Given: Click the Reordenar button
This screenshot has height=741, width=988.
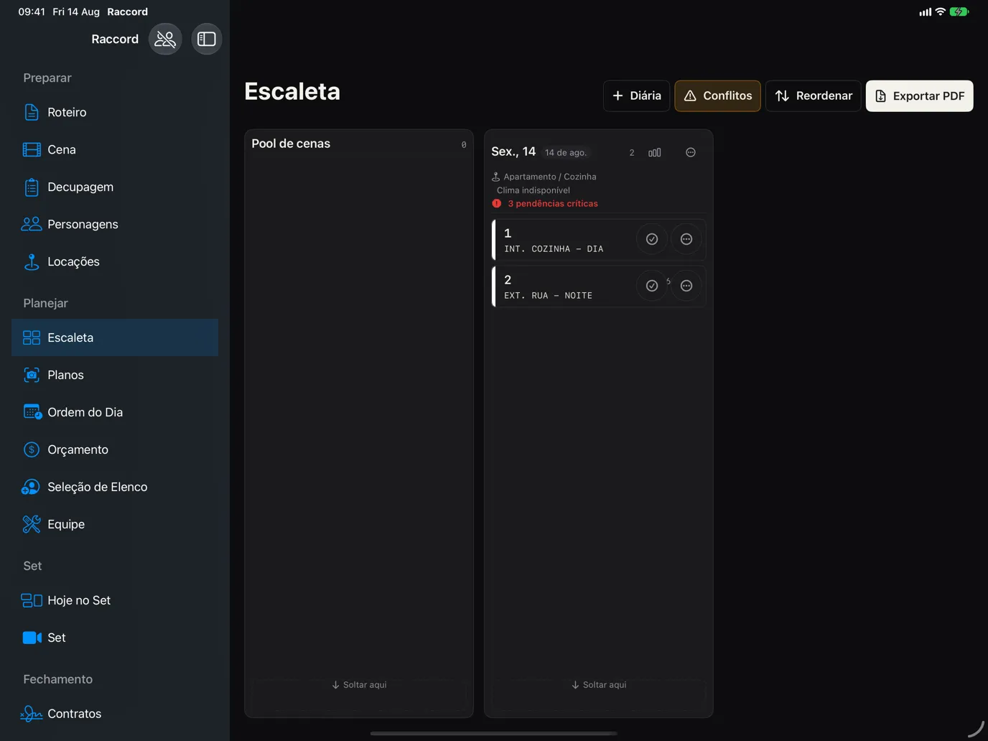Looking at the screenshot, I should (x=813, y=95).
